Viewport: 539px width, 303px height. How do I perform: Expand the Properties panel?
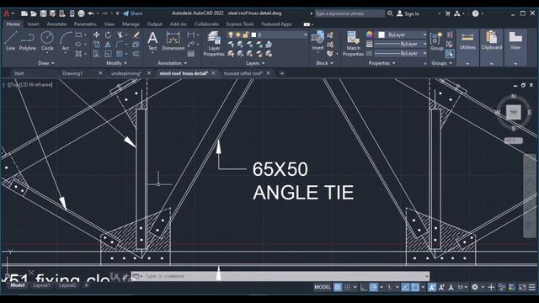382,63
